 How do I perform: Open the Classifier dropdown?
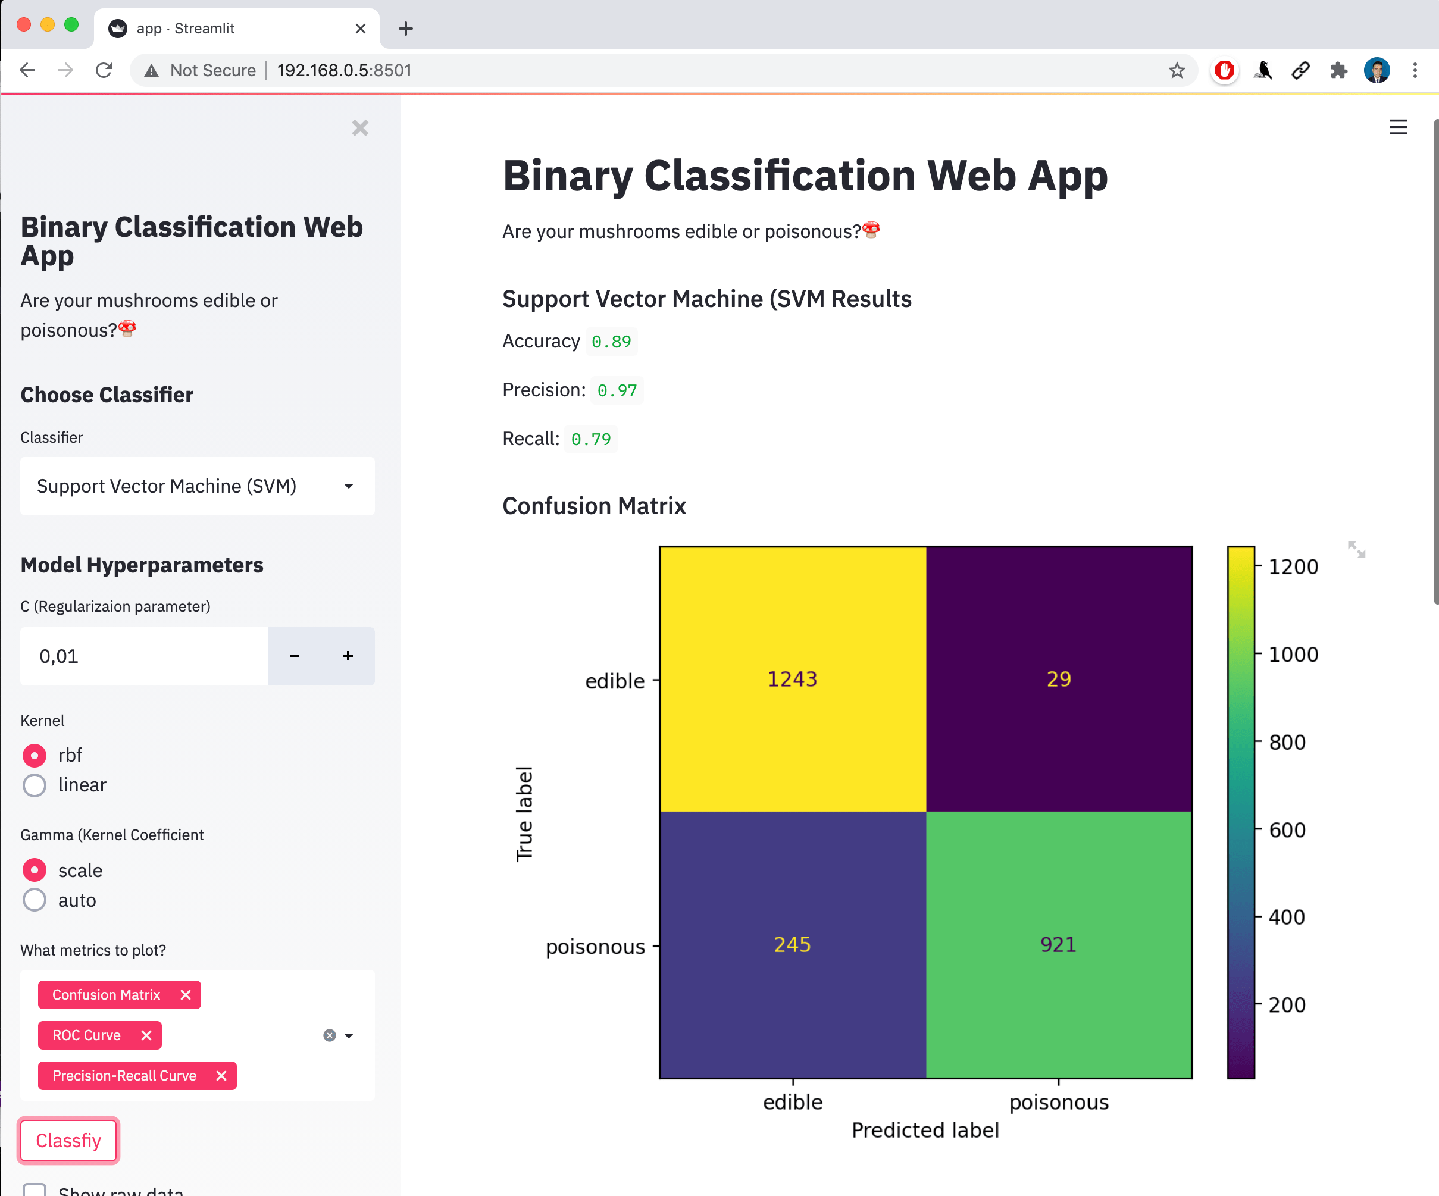pos(198,486)
